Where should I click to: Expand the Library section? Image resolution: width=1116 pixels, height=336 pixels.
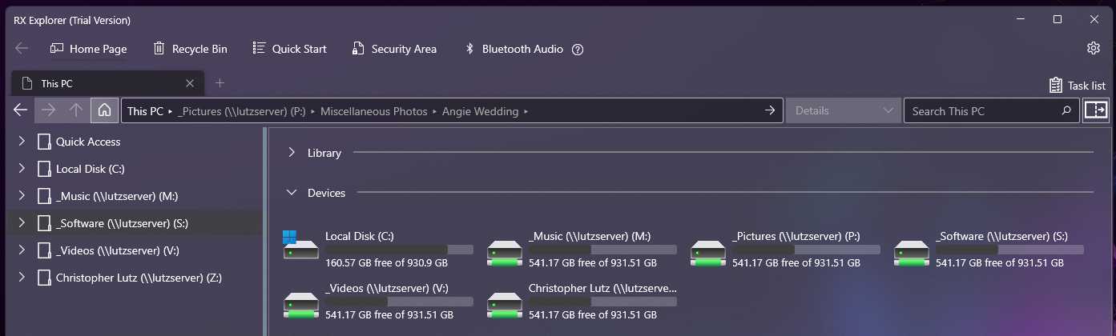tap(292, 153)
